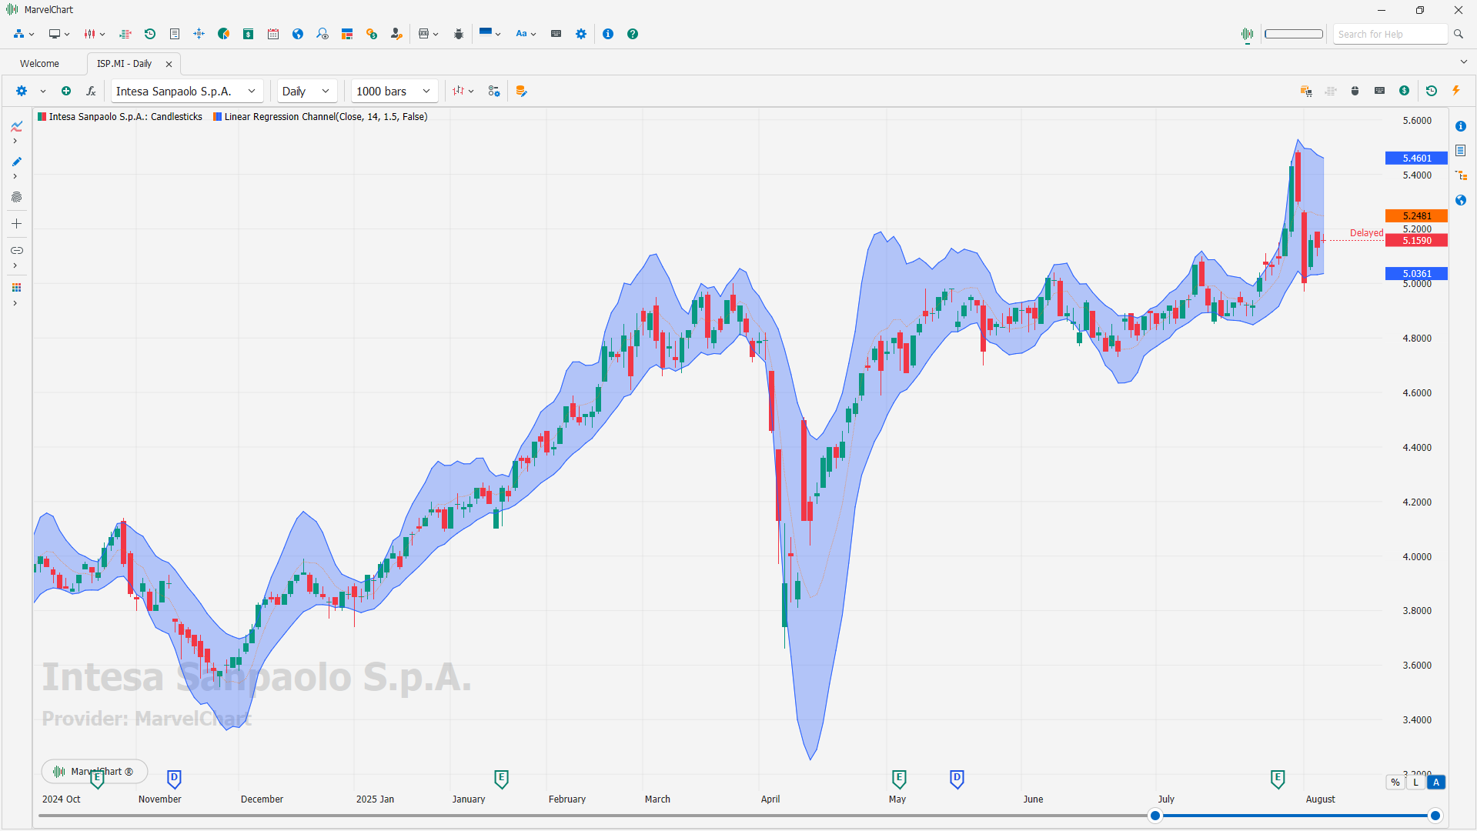
Task: Toggle mouse trading icon
Action: [1355, 91]
